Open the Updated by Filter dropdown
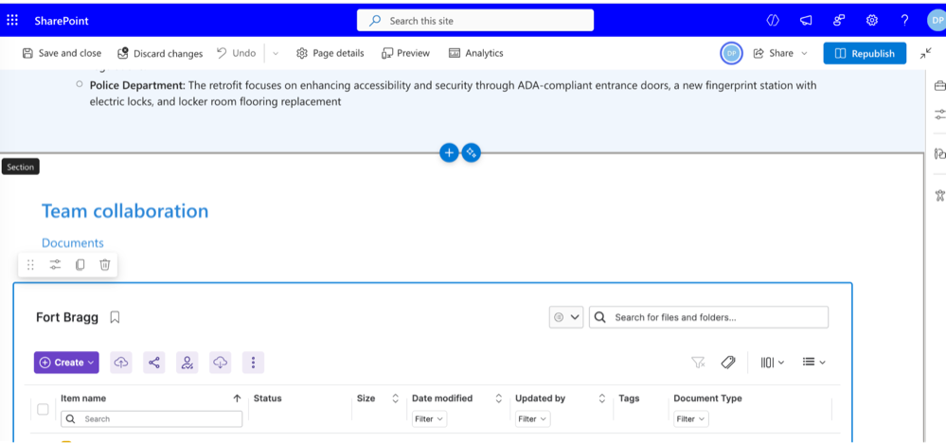The height and width of the screenshot is (443, 946). point(533,419)
